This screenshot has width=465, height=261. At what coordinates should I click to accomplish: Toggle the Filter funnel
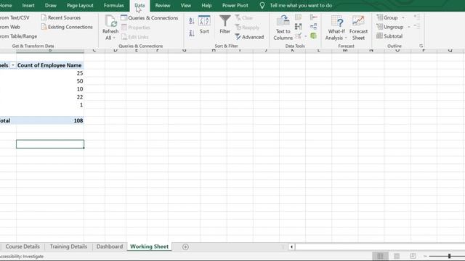click(x=225, y=25)
